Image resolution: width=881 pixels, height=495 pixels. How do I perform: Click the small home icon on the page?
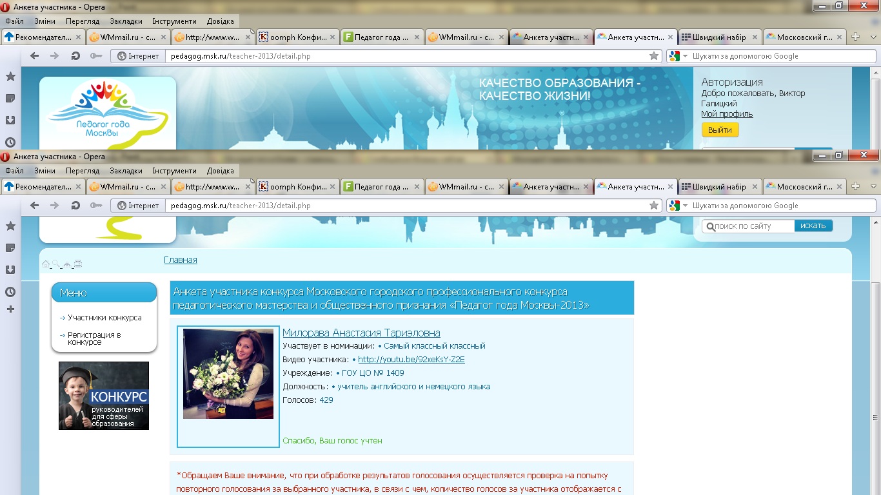coord(46,264)
